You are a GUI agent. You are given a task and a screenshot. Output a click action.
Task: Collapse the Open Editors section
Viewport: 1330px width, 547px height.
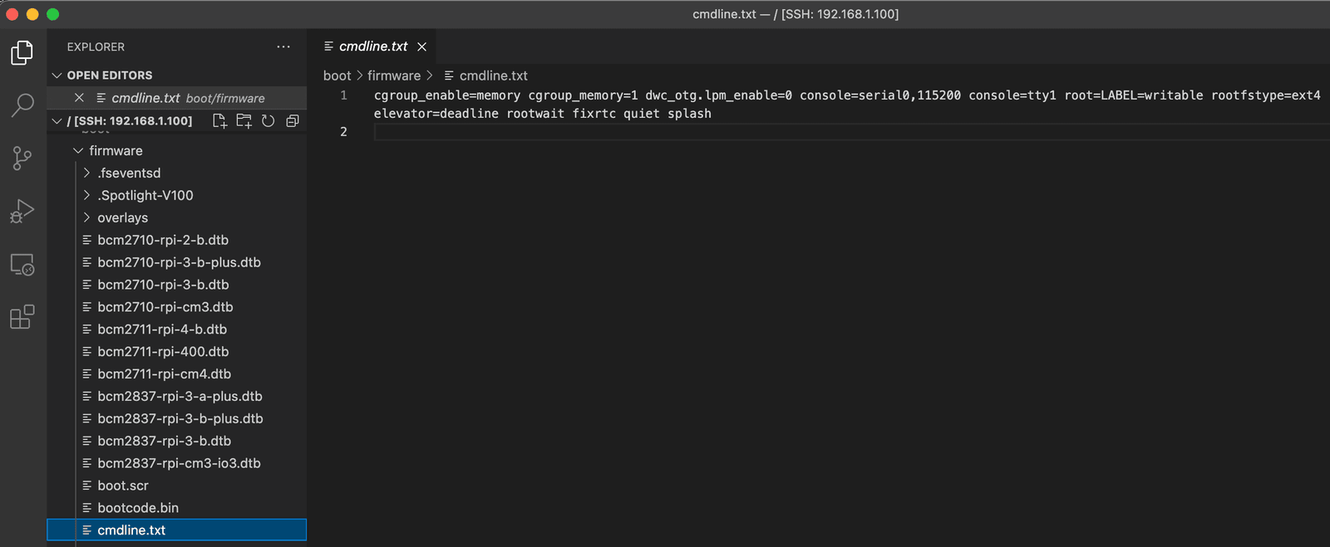[57, 76]
